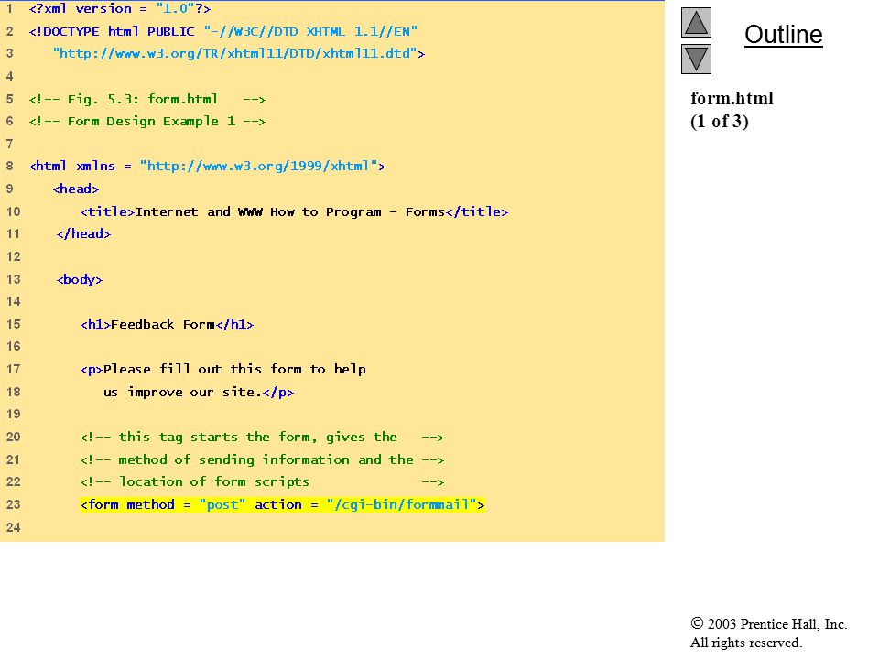879x659 pixels.
Task: Click the Please fill out this form line
Action: tap(222, 369)
